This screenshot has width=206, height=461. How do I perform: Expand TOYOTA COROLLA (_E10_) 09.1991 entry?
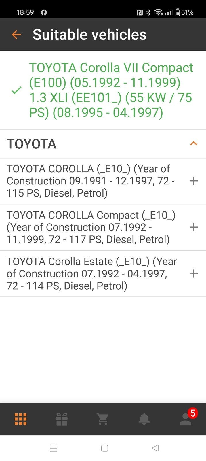click(x=194, y=181)
